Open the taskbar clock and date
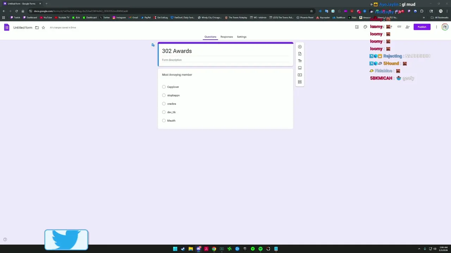 (443, 249)
